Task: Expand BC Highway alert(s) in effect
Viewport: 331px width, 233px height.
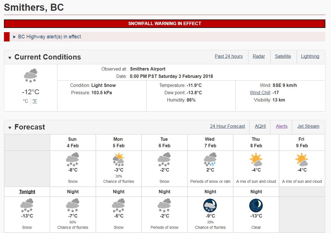Action: [x=49, y=37]
